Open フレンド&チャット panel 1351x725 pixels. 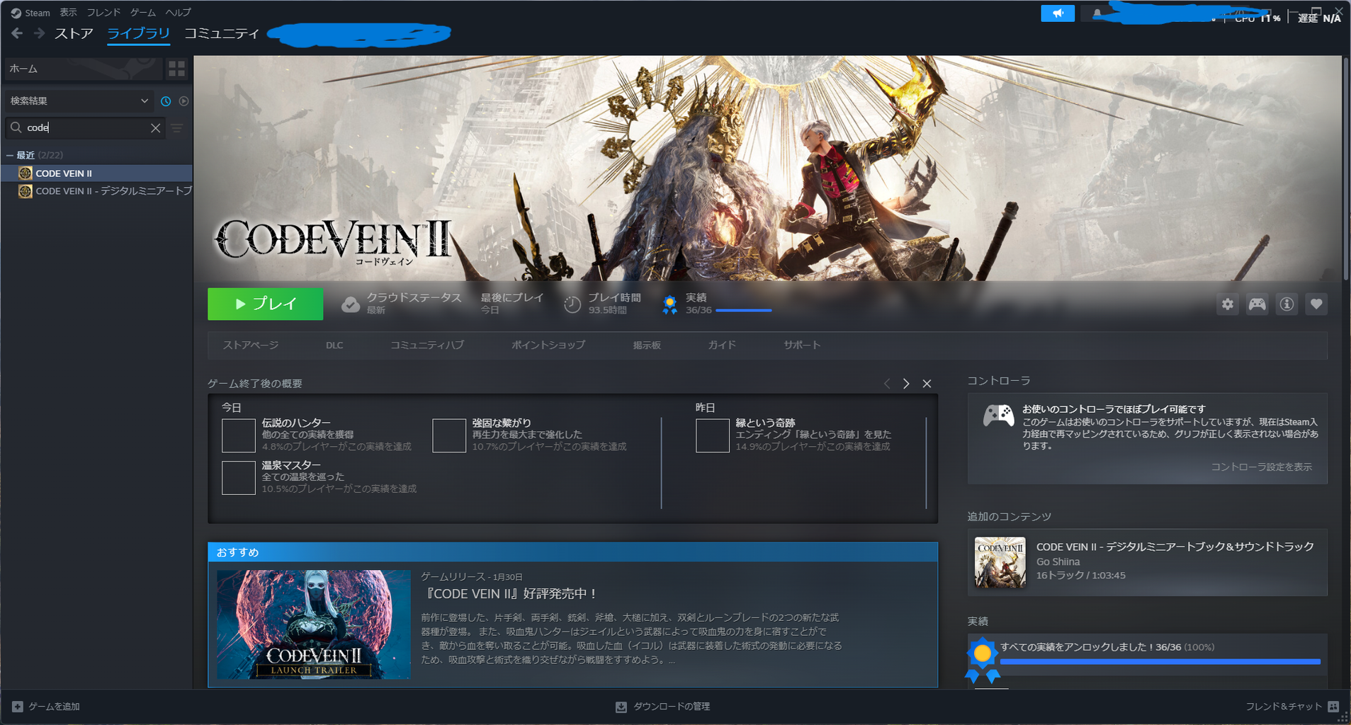point(1291,707)
